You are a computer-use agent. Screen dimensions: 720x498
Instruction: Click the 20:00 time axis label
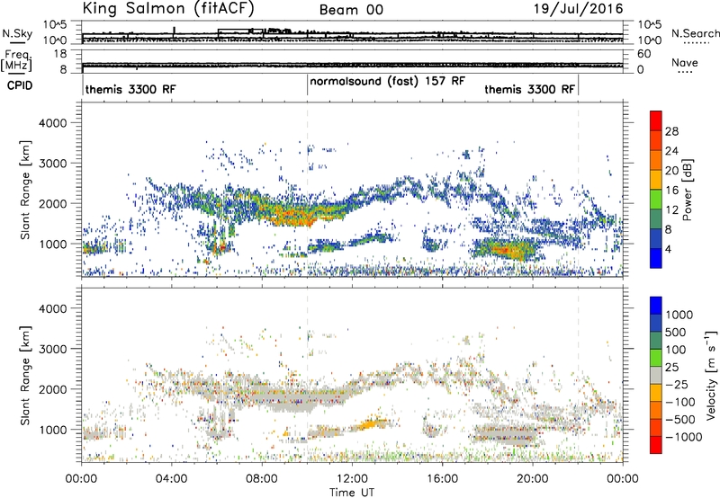click(x=532, y=479)
